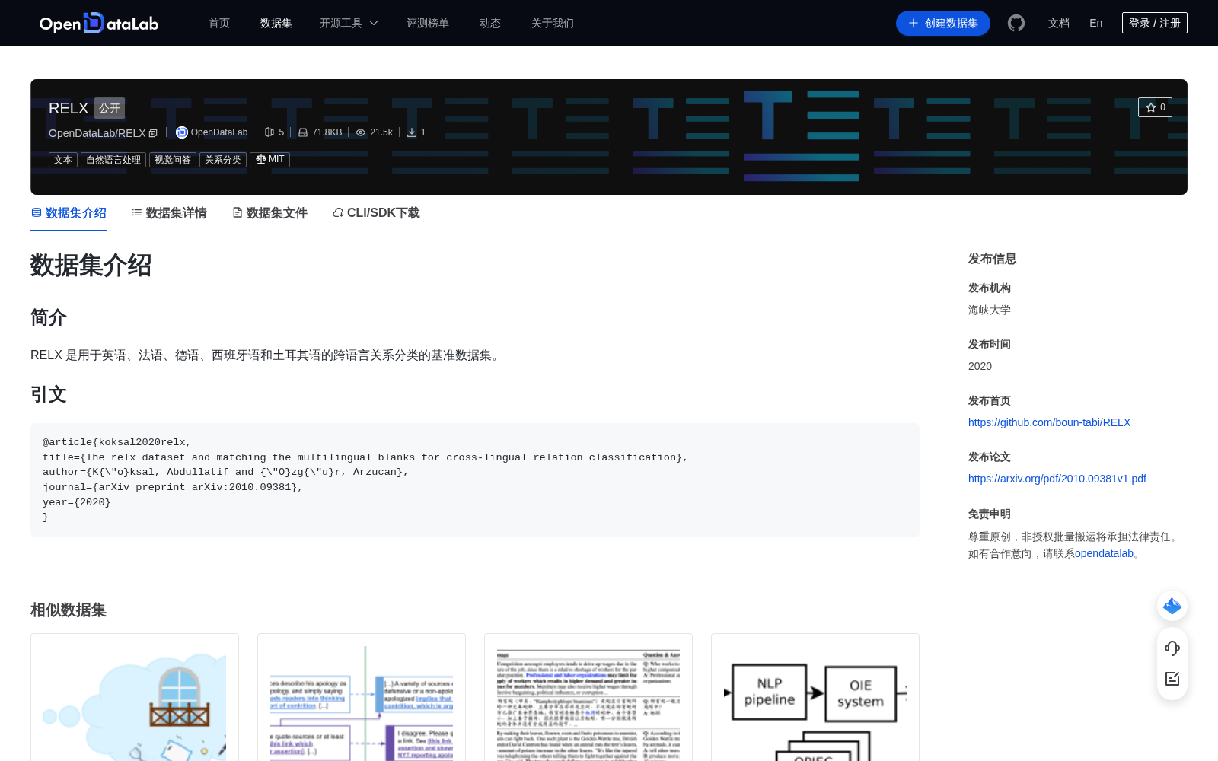Open the apology diagram similar dataset card
Image resolution: width=1218 pixels, height=761 pixels.
[362, 697]
